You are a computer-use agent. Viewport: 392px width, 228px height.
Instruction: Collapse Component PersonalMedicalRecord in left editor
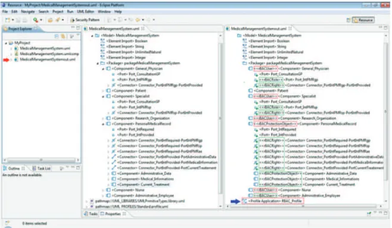pyautogui.click(x=103, y=124)
